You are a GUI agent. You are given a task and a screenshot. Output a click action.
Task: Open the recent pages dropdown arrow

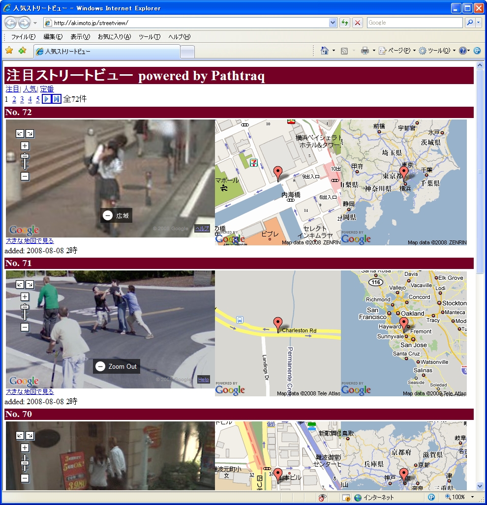pos(35,23)
